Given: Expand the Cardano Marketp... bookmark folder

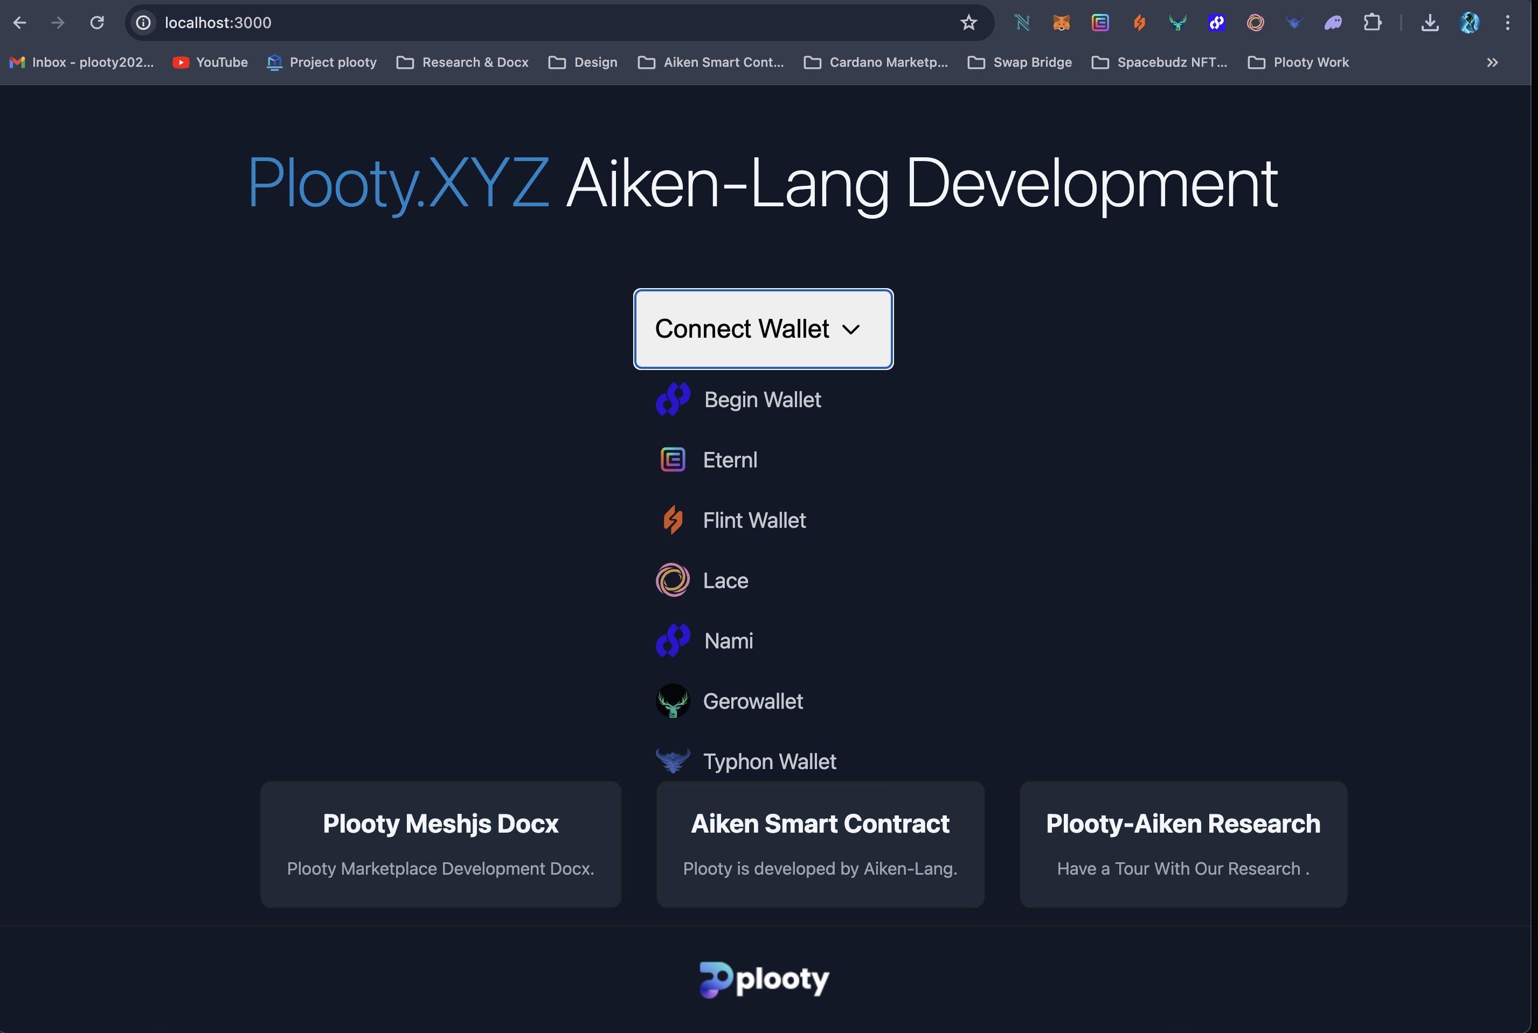Looking at the screenshot, I should click(x=876, y=62).
